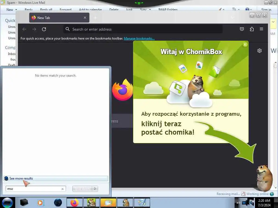This screenshot has width=278, height=208.
Task: Open Firefox extensions puzzle icon
Action: pyautogui.click(x=252, y=29)
